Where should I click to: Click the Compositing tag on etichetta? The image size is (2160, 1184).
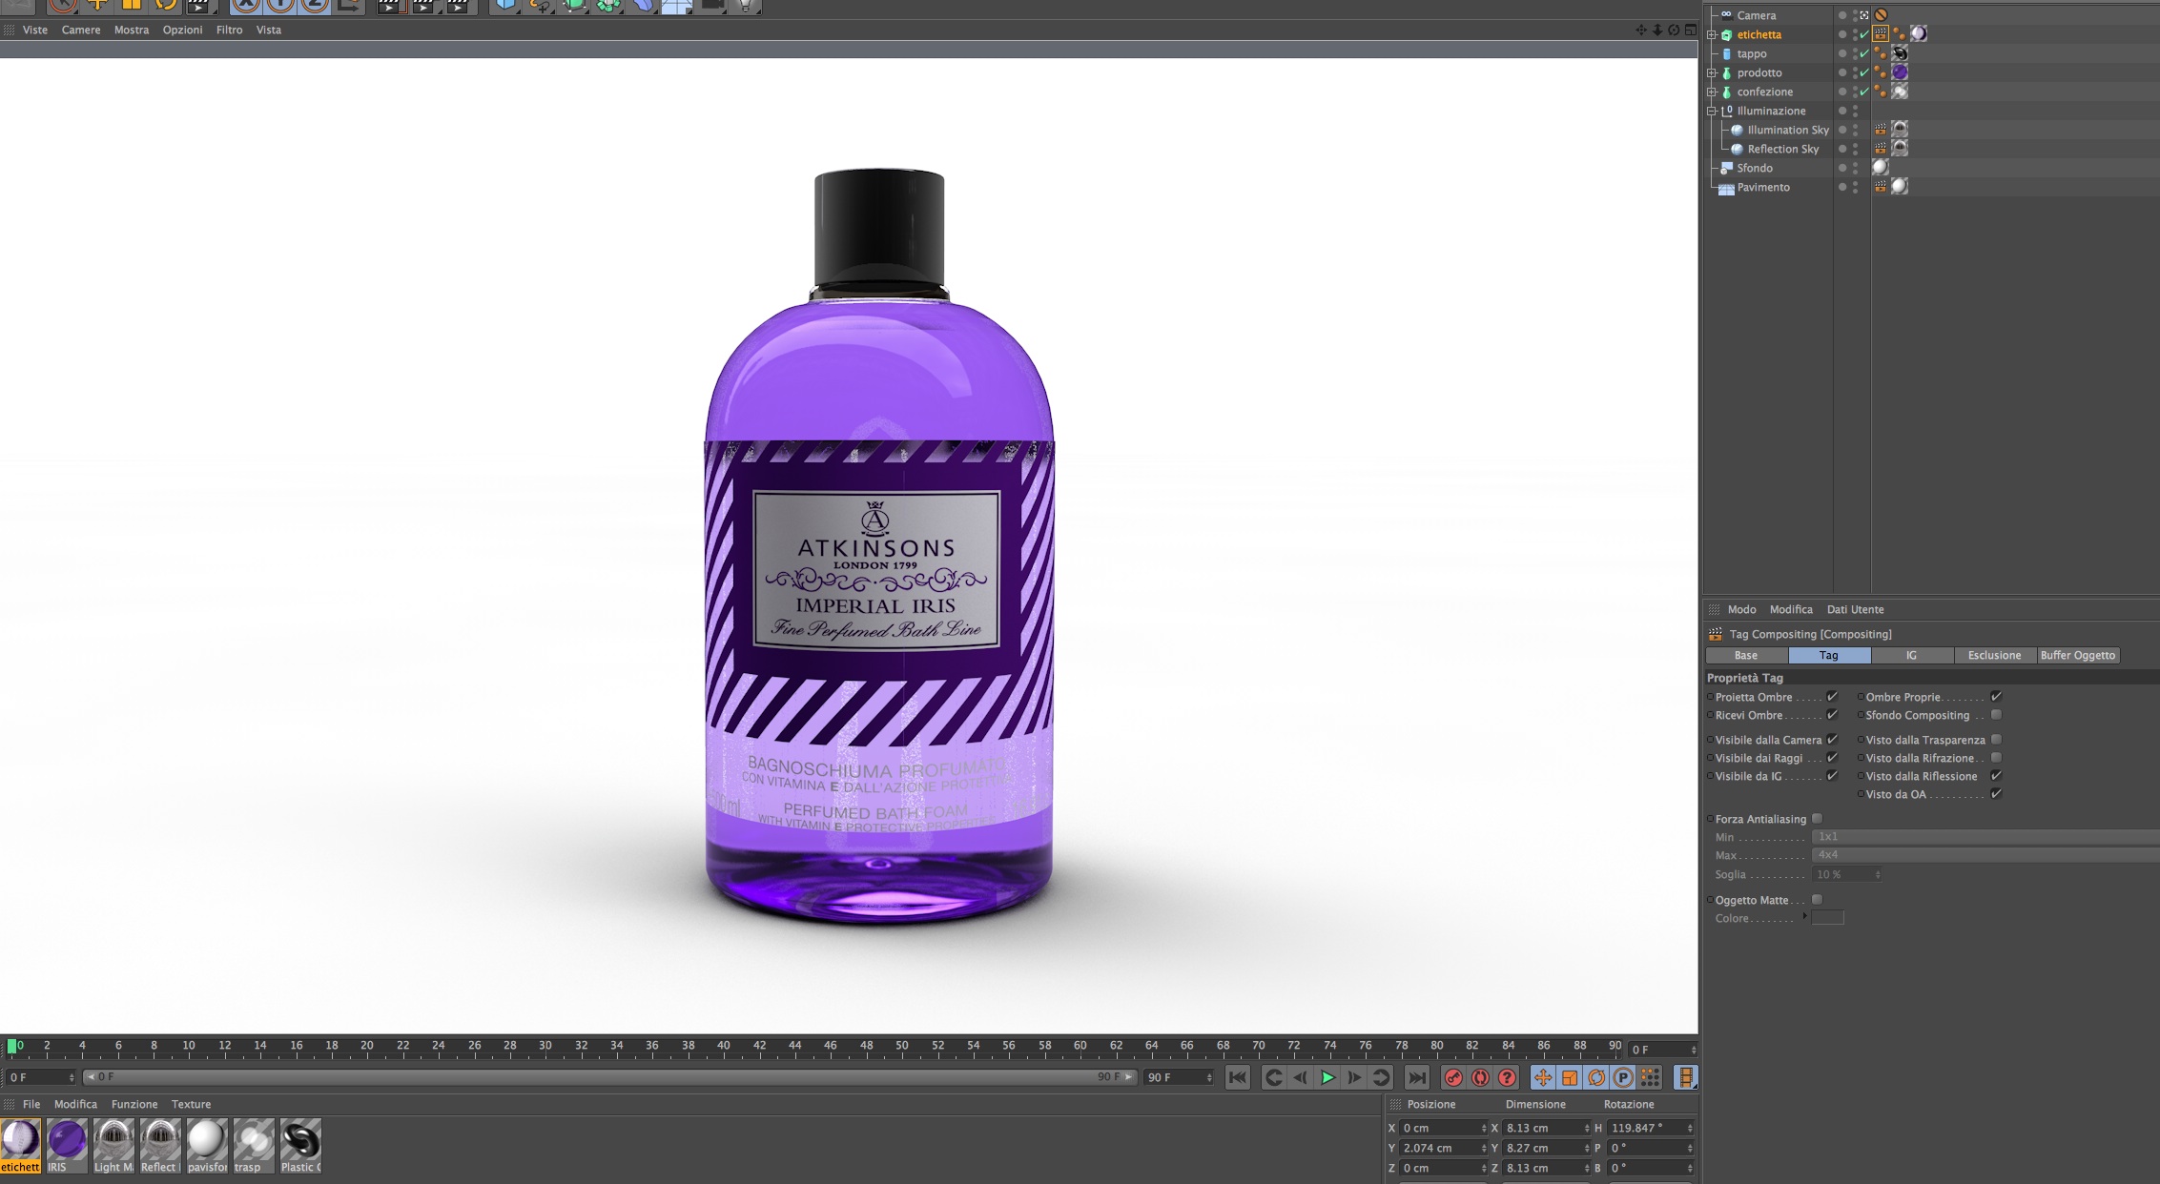tap(1881, 34)
